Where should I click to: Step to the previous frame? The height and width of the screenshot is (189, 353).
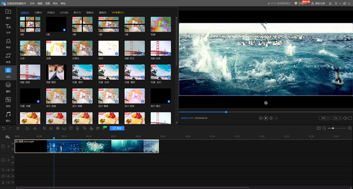tap(260, 118)
